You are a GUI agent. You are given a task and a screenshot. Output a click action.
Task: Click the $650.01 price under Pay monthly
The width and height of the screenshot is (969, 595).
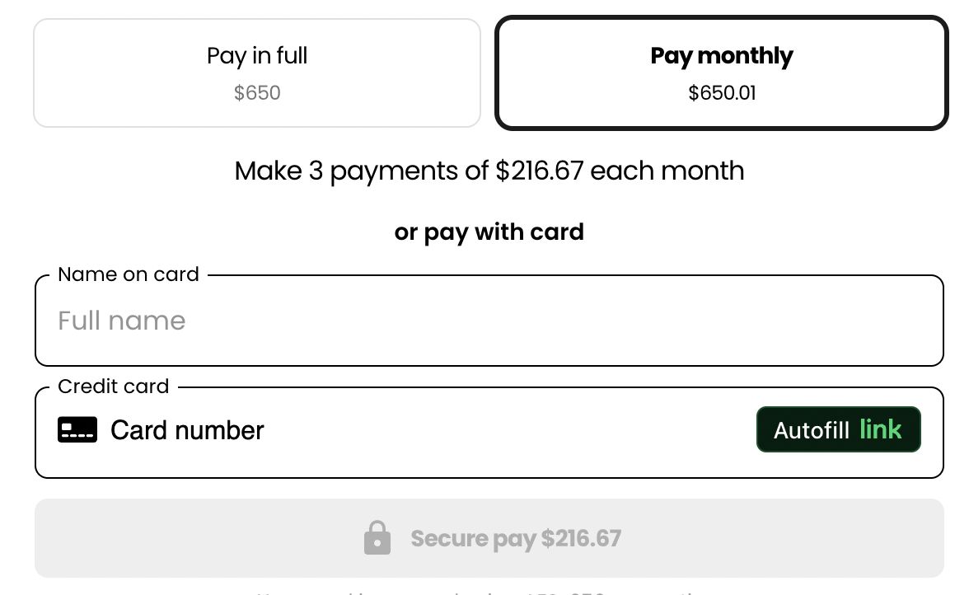(722, 92)
